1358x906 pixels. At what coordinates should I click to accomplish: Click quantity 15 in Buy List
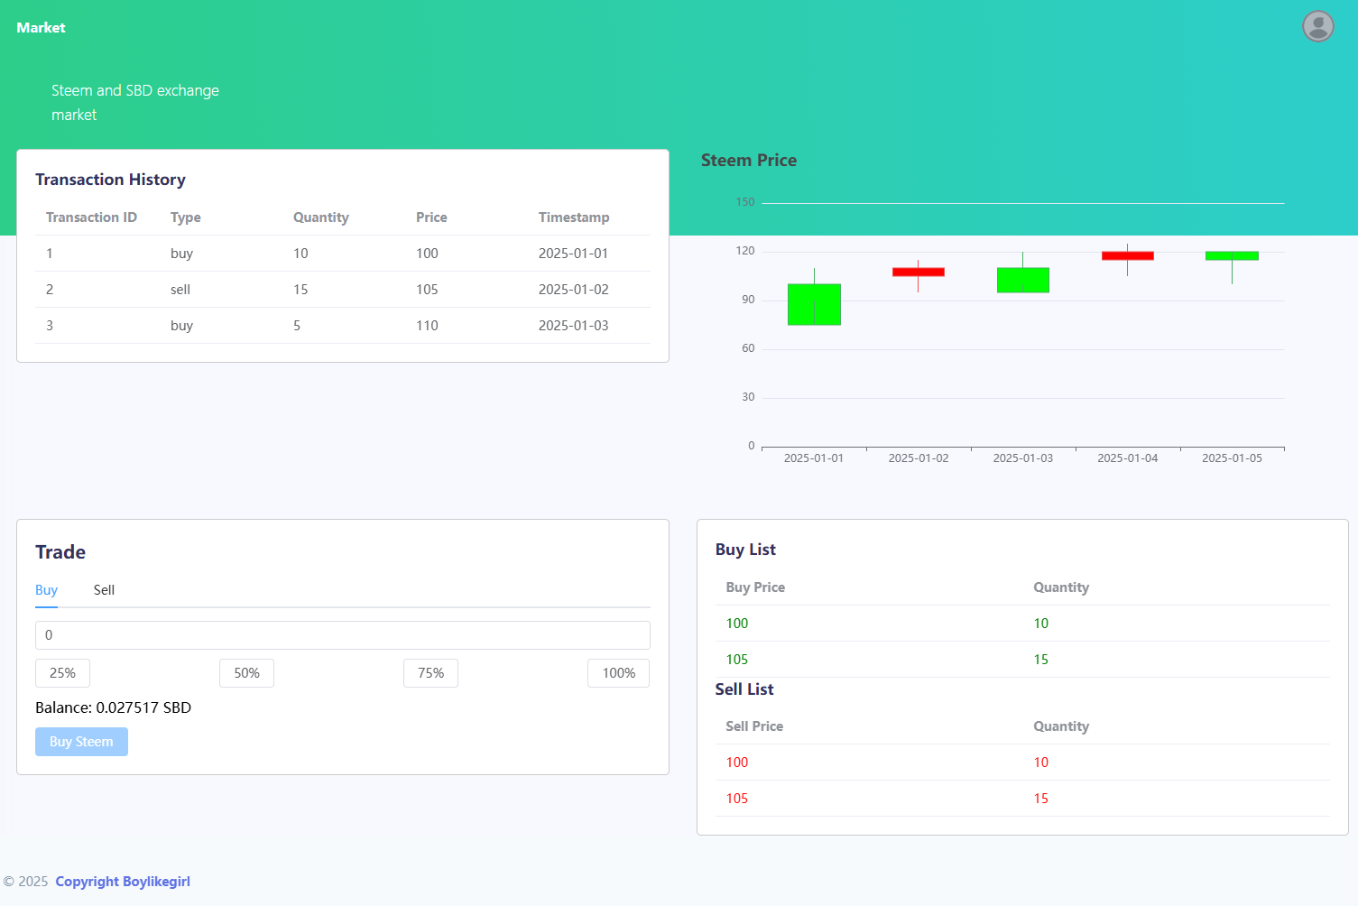(x=1041, y=660)
